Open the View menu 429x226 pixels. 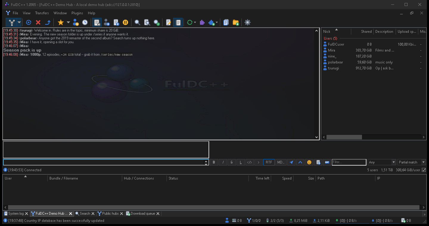click(27, 13)
